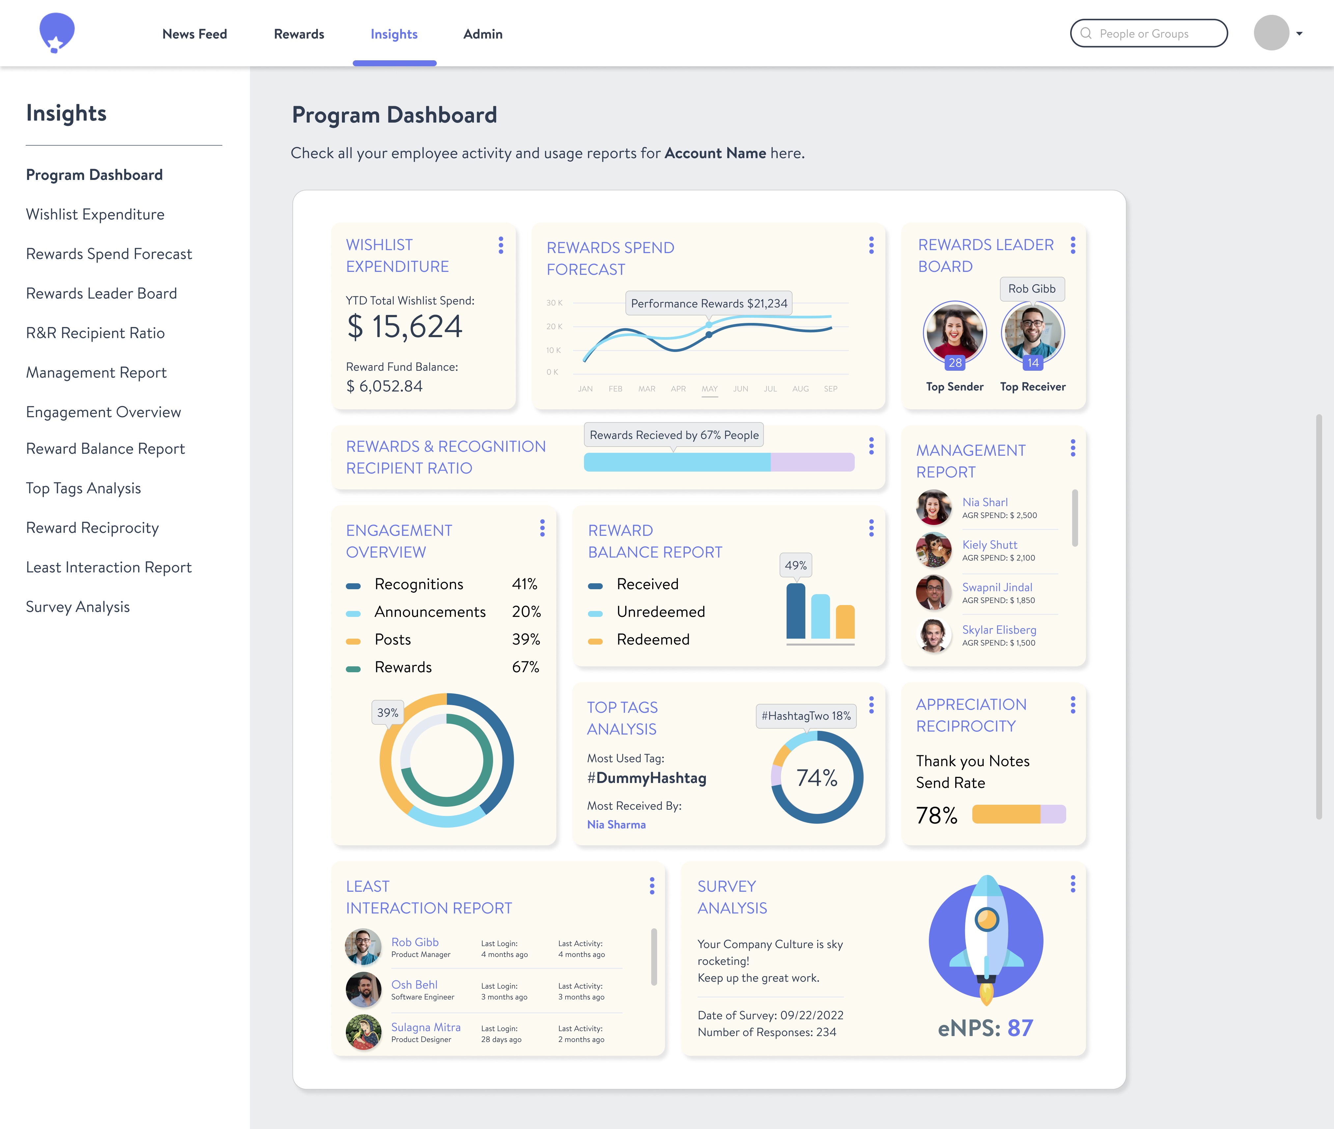Switch to the Rewards tab

click(x=299, y=34)
